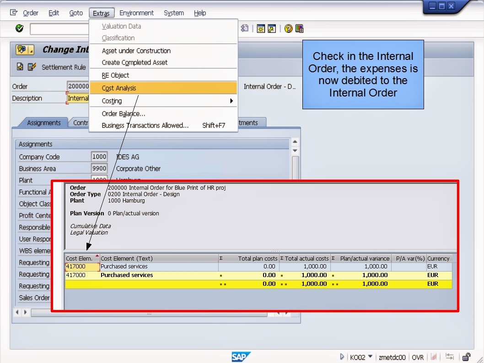Viewport: 484px width, 363px height.
Task: Click the bold Purchased services subtotal row
Action: pyautogui.click(x=258, y=275)
